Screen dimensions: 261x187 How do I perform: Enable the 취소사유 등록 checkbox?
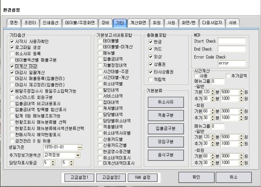pyautogui.click(x=12, y=54)
